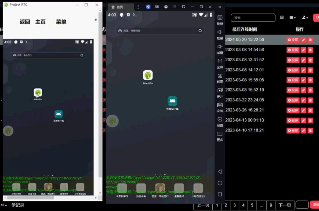Delete the row 2023-04-10 17:18:21
Viewport: 319px width, 211px height.
point(310,130)
